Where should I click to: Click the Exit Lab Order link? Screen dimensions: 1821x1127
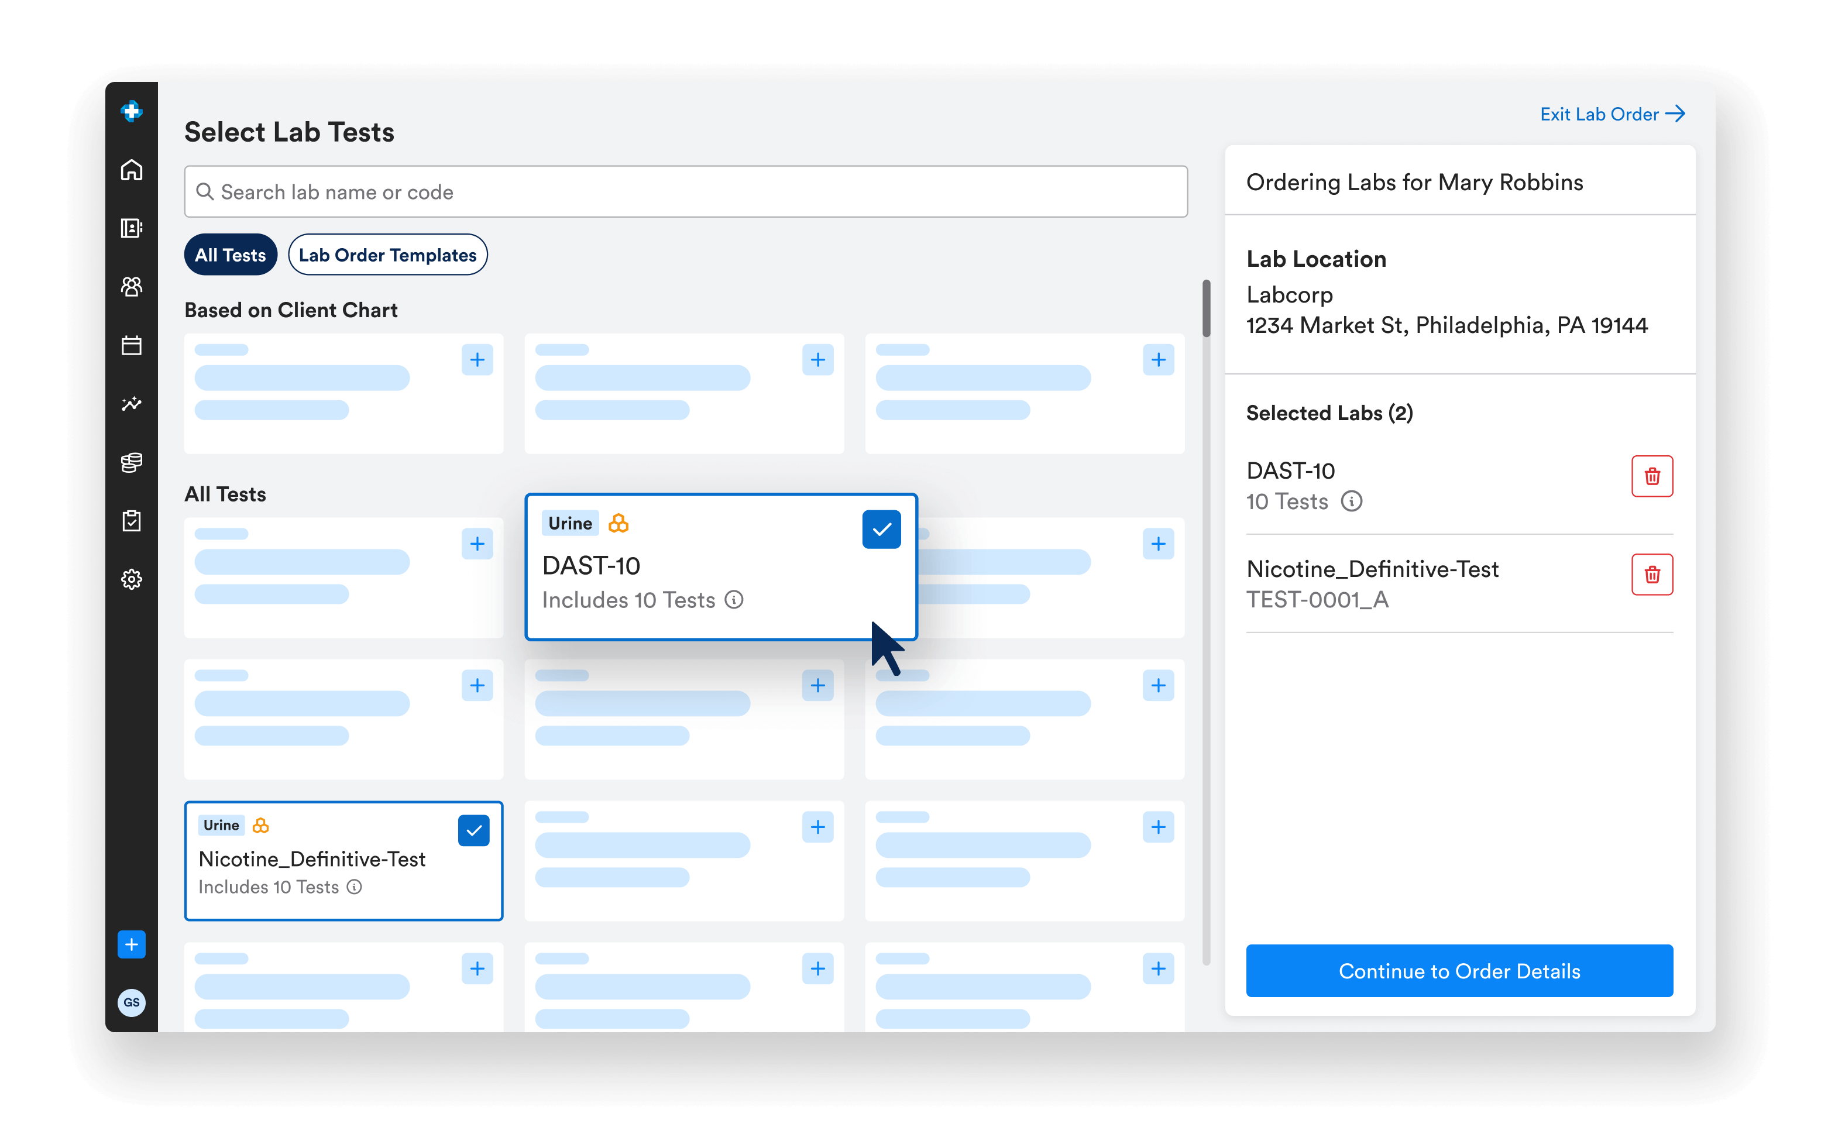[x=1612, y=114]
